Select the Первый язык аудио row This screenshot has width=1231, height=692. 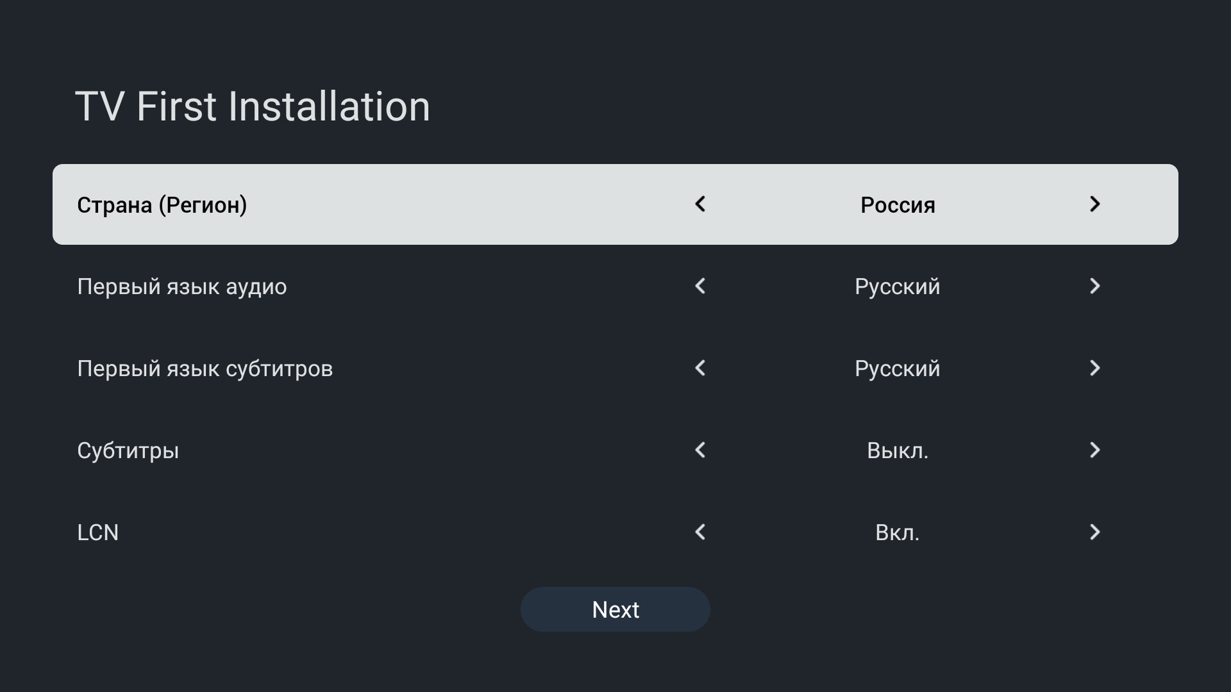[x=182, y=286]
